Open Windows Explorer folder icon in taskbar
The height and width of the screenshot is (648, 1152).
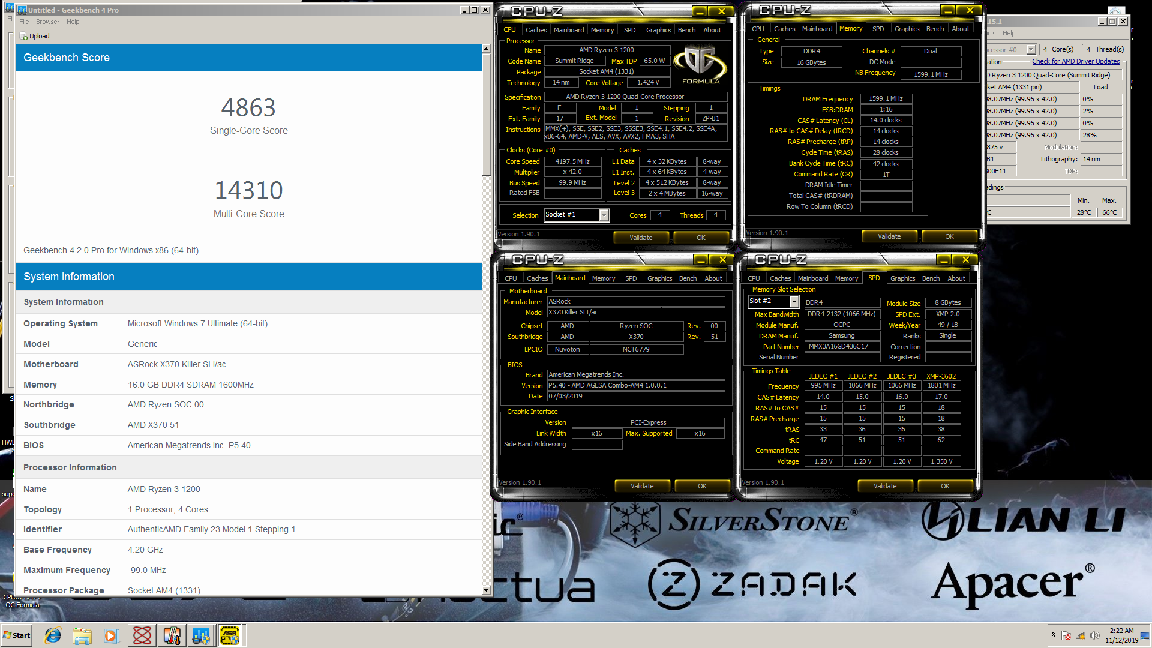(x=82, y=635)
